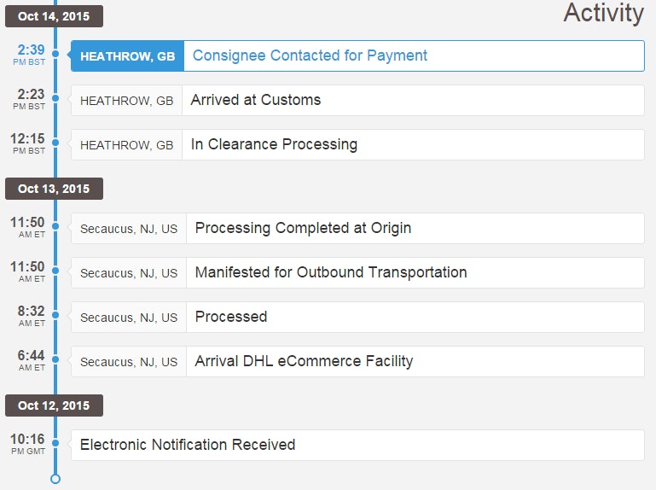
Task: Click the Activity heading
Action: (603, 14)
